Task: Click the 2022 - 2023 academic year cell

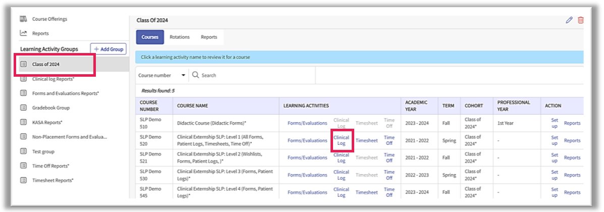Action: [x=417, y=175]
